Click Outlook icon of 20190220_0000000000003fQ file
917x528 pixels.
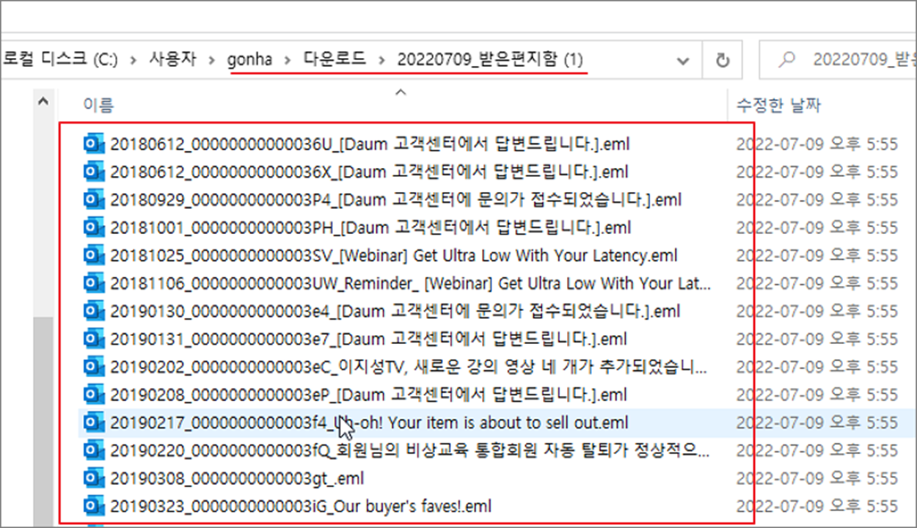(94, 450)
